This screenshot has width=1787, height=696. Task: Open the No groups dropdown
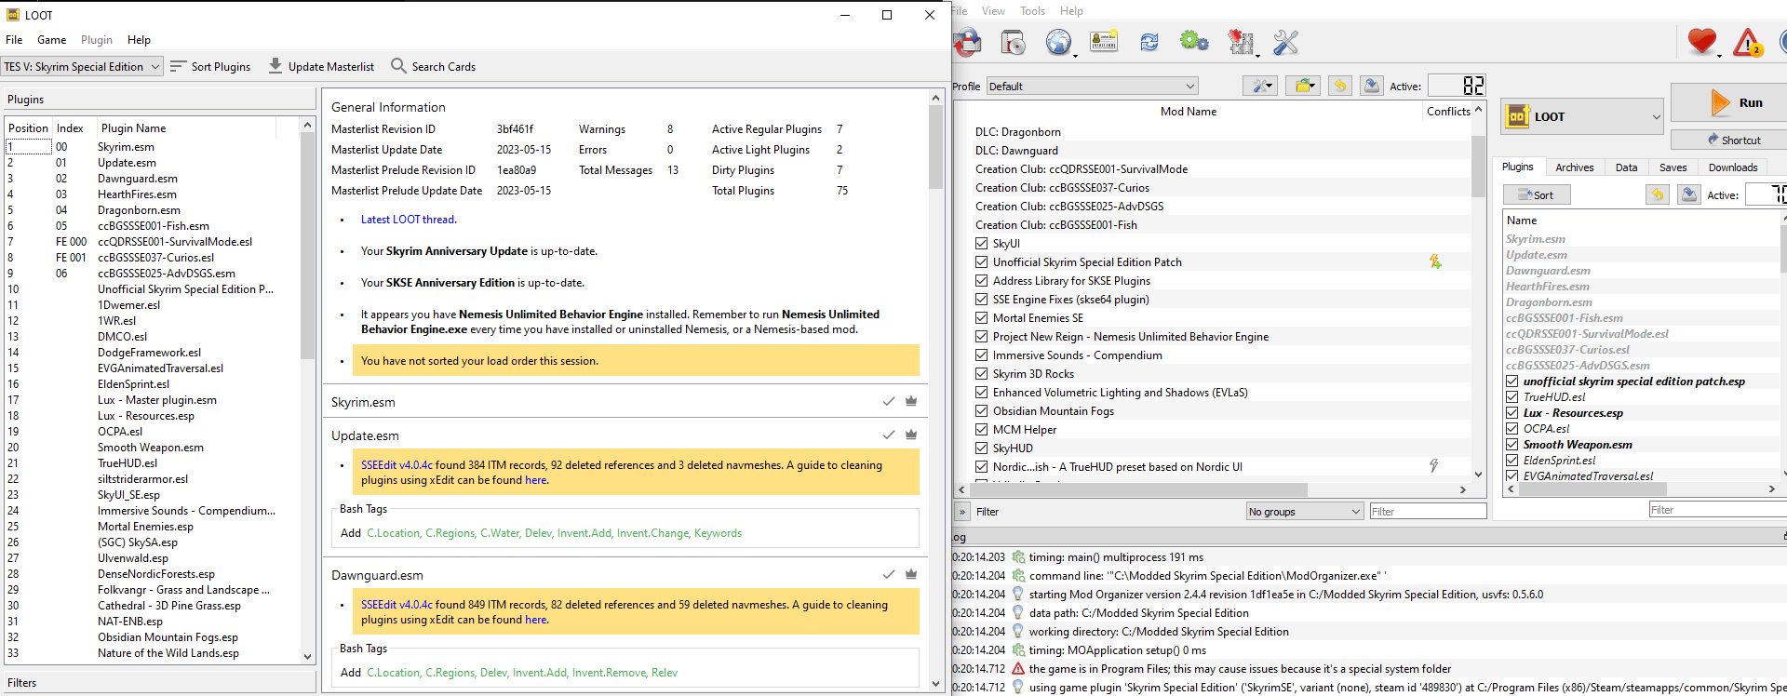click(1304, 511)
